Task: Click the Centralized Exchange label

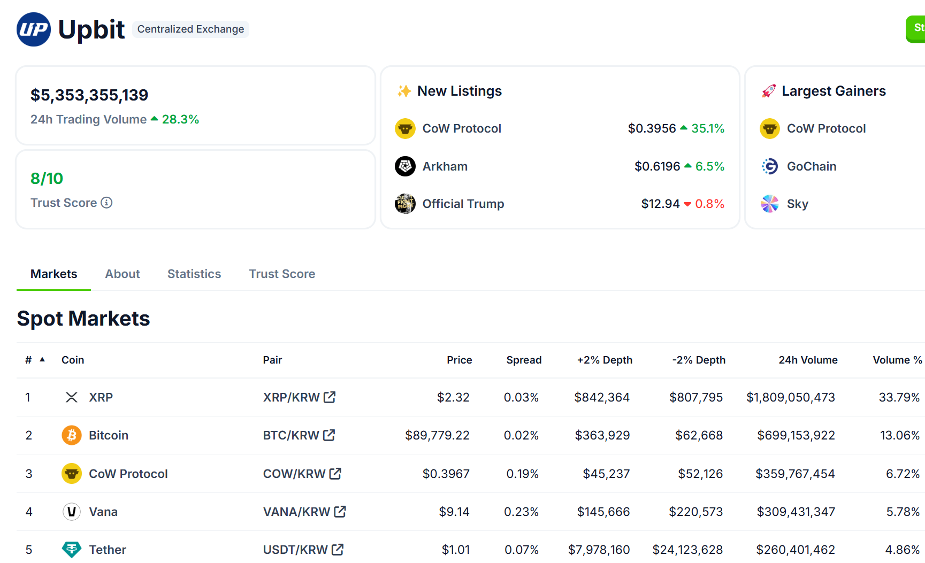Action: (x=190, y=29)
